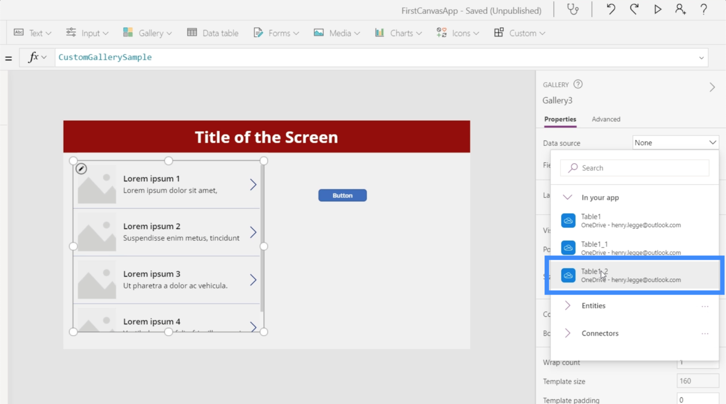Open the Help question mark
Screen dimensions: 726x404
[x=704, y=9]
